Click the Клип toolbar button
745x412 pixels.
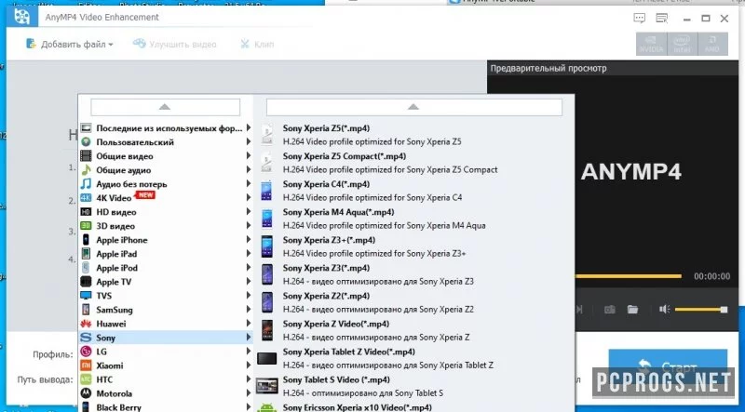click(257, 44)
